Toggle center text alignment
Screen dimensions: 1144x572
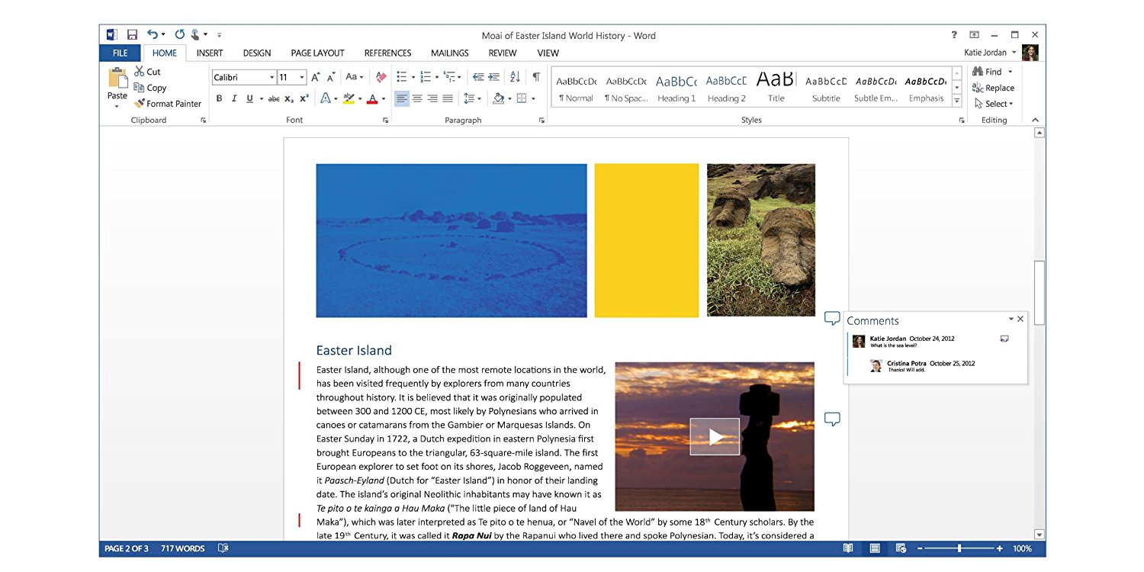coord(417,98)
